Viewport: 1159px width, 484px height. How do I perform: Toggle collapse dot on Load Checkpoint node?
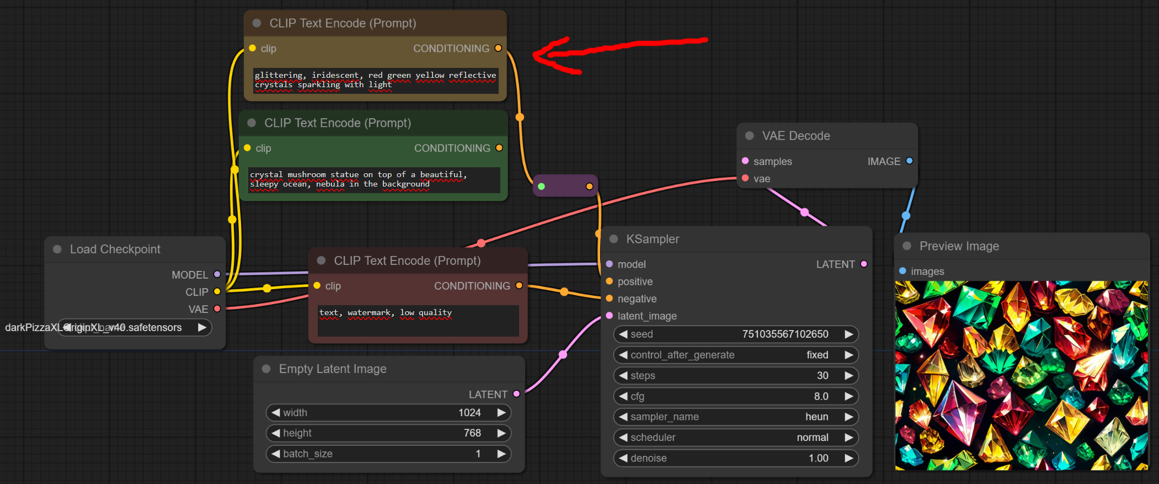point(57,249)
